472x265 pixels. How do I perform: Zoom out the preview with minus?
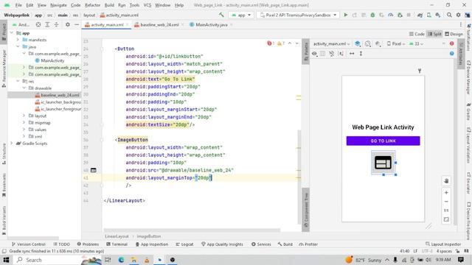coord(446,201)
